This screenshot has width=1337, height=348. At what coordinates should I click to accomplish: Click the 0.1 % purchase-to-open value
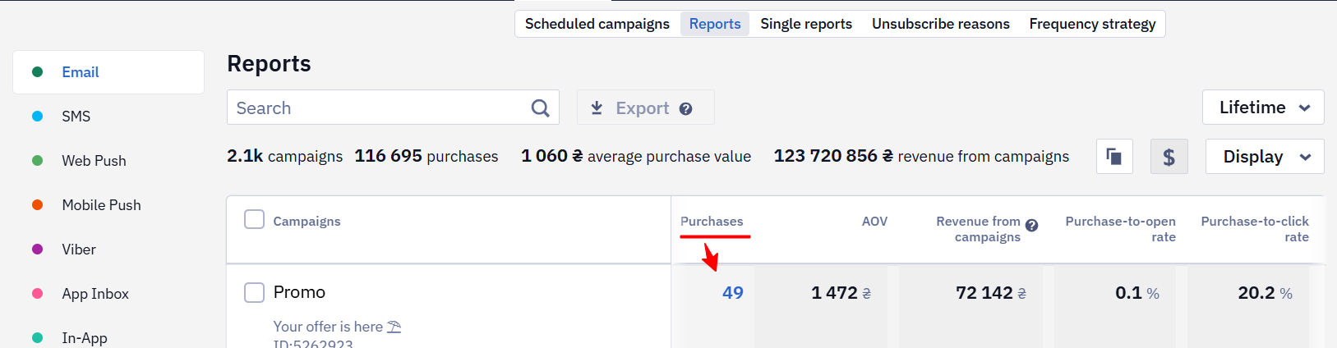(1137, 293)
